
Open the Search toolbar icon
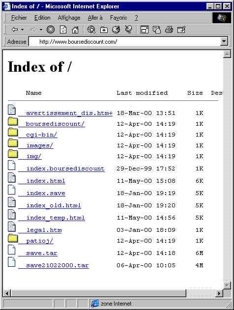click(91, 29)
